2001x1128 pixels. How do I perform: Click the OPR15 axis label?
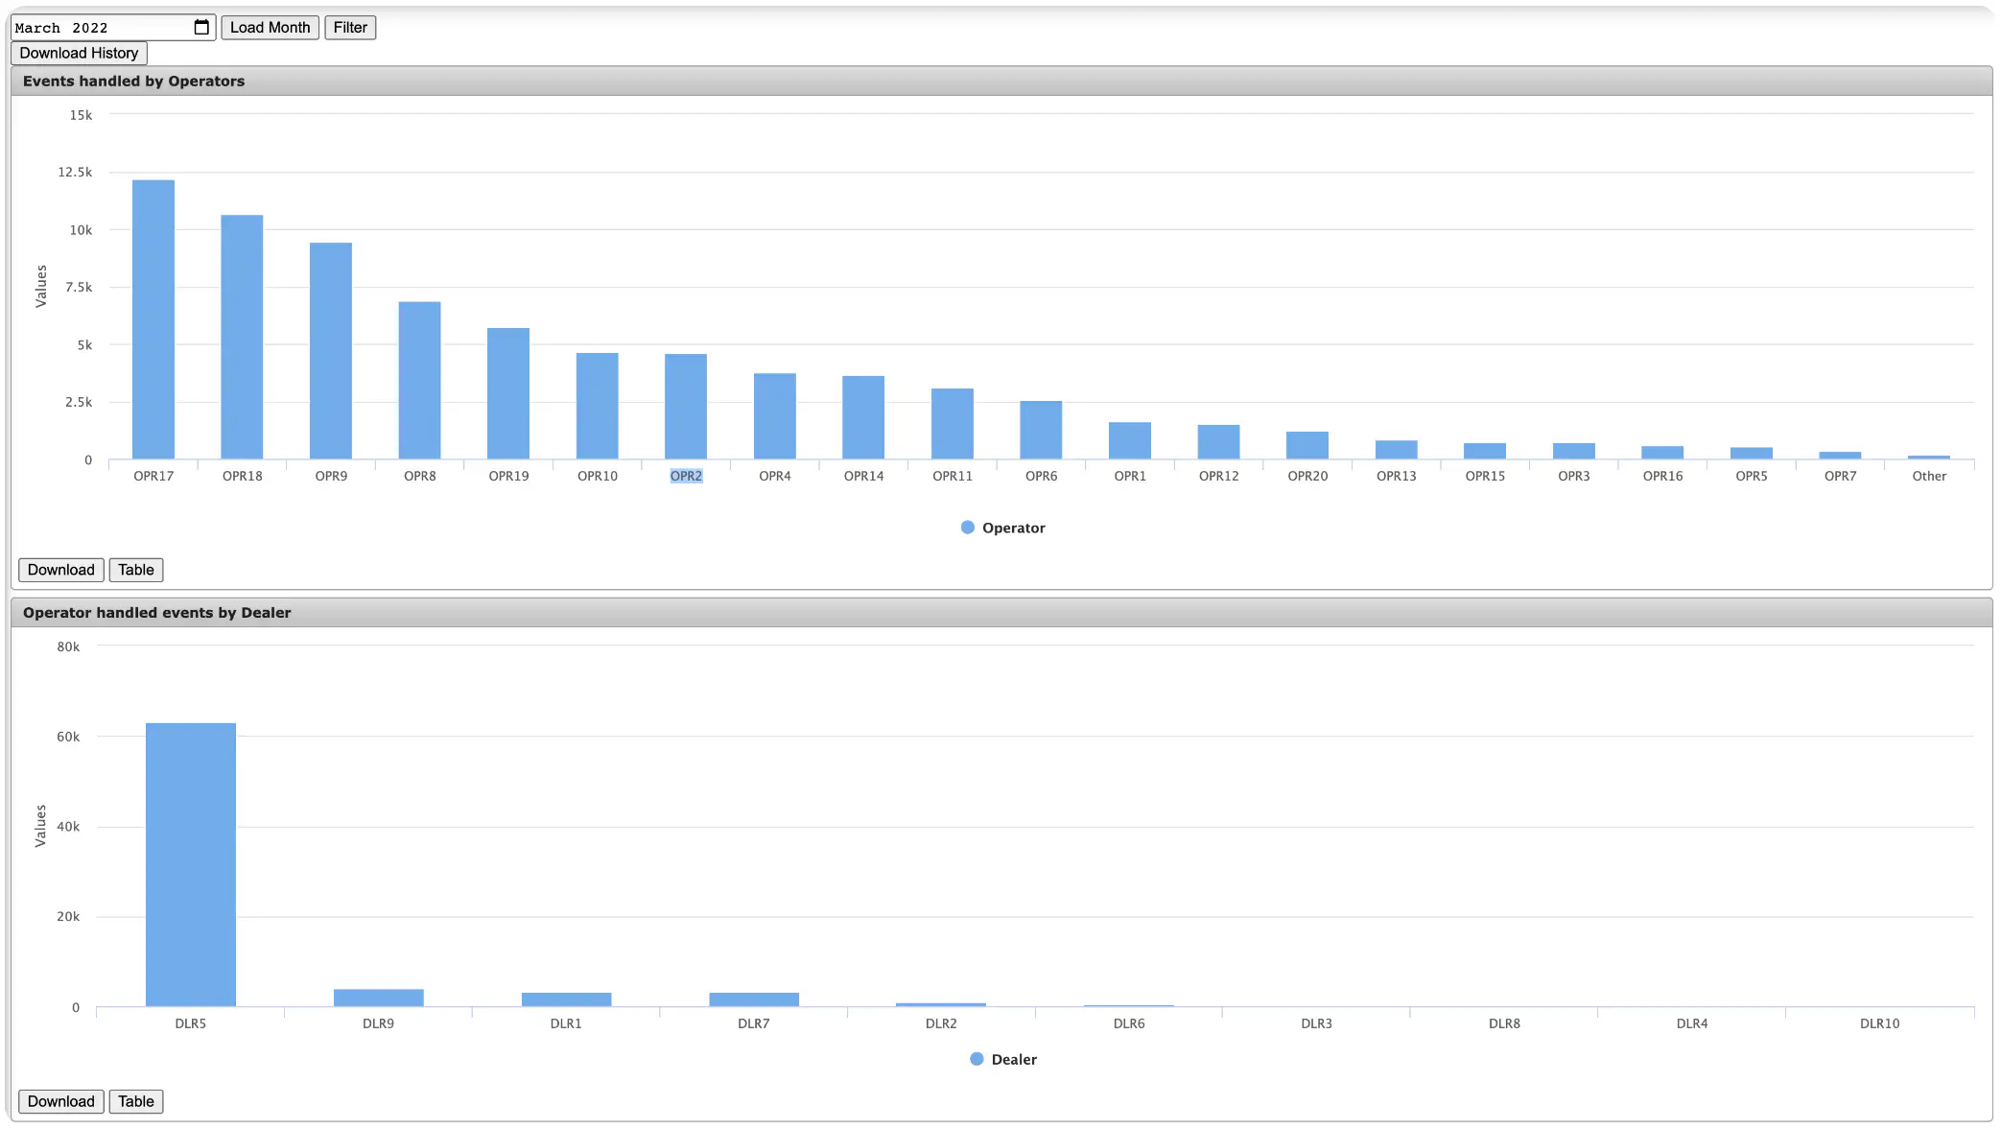tap(1485, 476)
